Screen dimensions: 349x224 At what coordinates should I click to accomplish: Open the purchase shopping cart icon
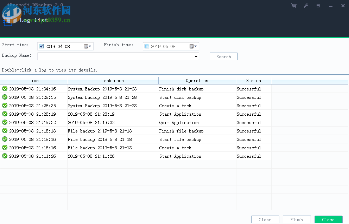click(294, 6)
